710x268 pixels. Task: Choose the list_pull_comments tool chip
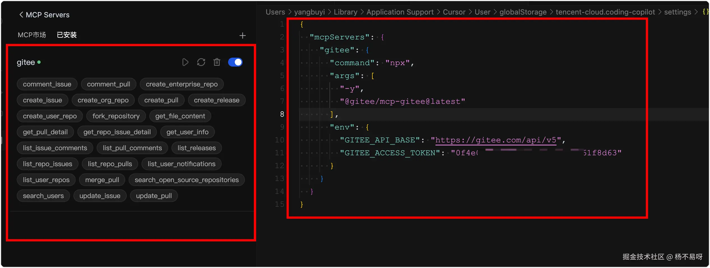132,148
